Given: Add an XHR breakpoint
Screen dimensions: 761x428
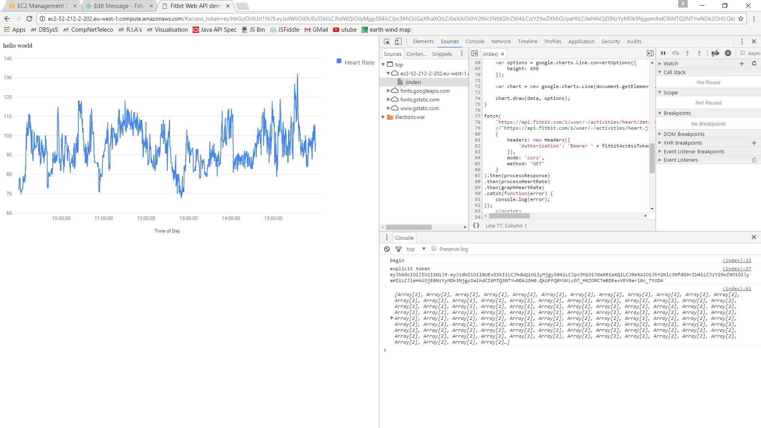Looking at the screenshot, I should coord(754,143).
